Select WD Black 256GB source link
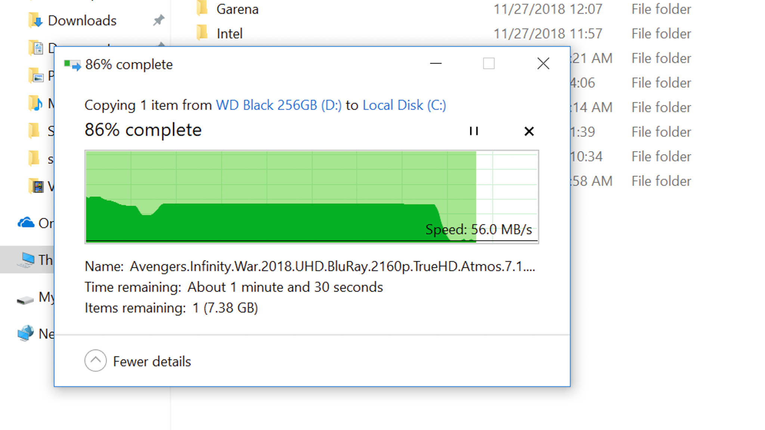Viewport: 765px width, 430px height. tap(278, 105)
